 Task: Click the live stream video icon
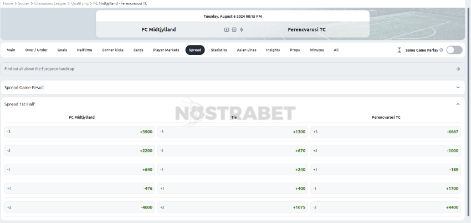(x=227, y=29)
